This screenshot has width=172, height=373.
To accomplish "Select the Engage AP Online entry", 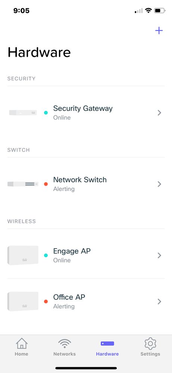I will [86, 255].
